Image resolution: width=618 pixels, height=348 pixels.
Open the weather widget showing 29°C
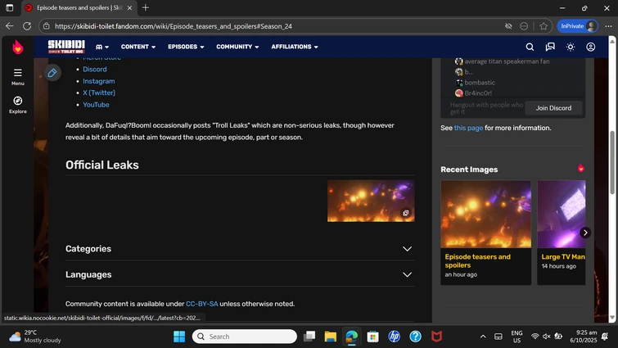(x=35, y=337)
